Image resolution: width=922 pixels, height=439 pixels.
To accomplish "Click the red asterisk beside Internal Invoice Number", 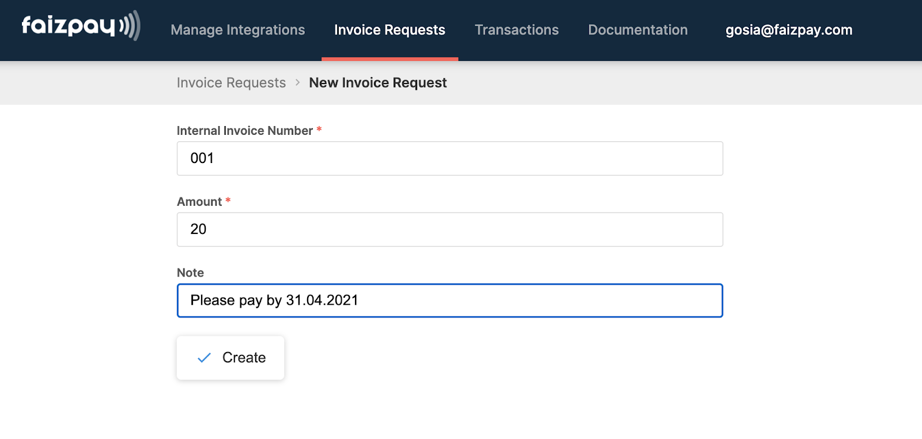I will (x=319, y=130).
